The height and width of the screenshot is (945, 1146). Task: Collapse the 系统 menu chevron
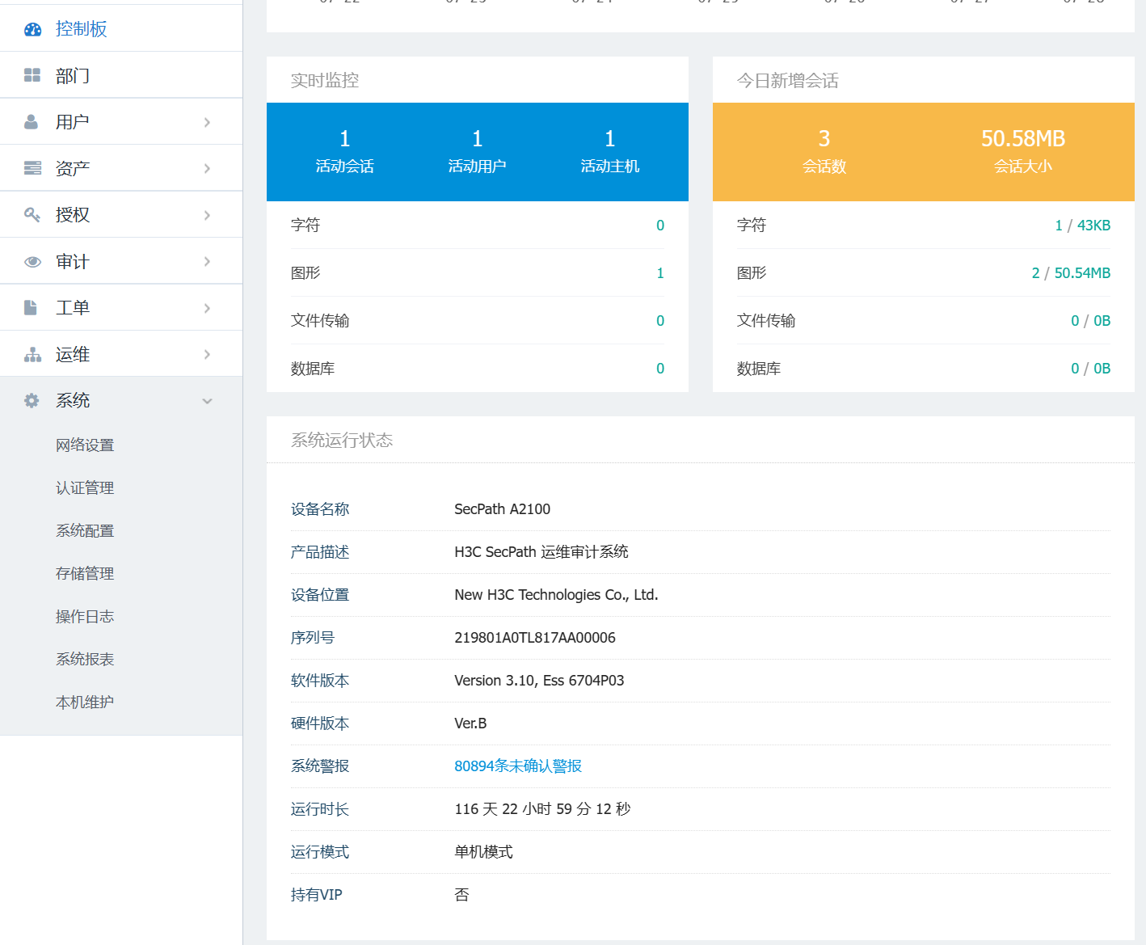pyautogui.click(x=207, y=401)
